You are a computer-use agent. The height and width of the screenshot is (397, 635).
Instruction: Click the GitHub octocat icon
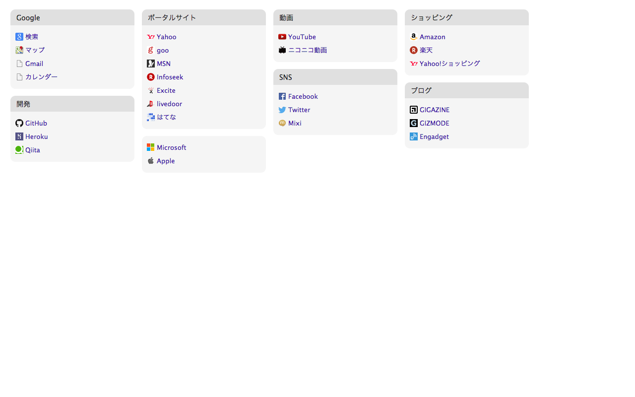click(x=19, y=123)
